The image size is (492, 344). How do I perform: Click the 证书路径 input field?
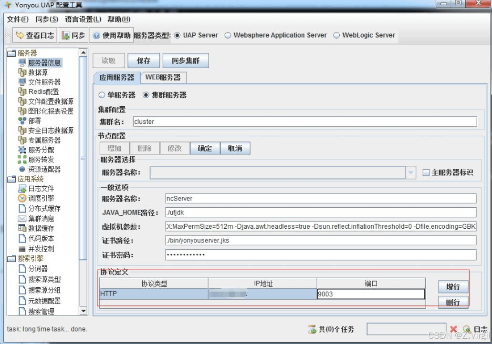click(321, 241)
